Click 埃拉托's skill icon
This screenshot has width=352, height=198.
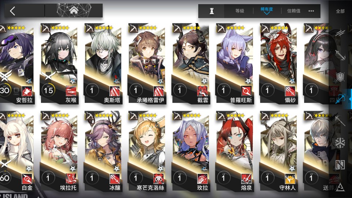tap(71, 179)
